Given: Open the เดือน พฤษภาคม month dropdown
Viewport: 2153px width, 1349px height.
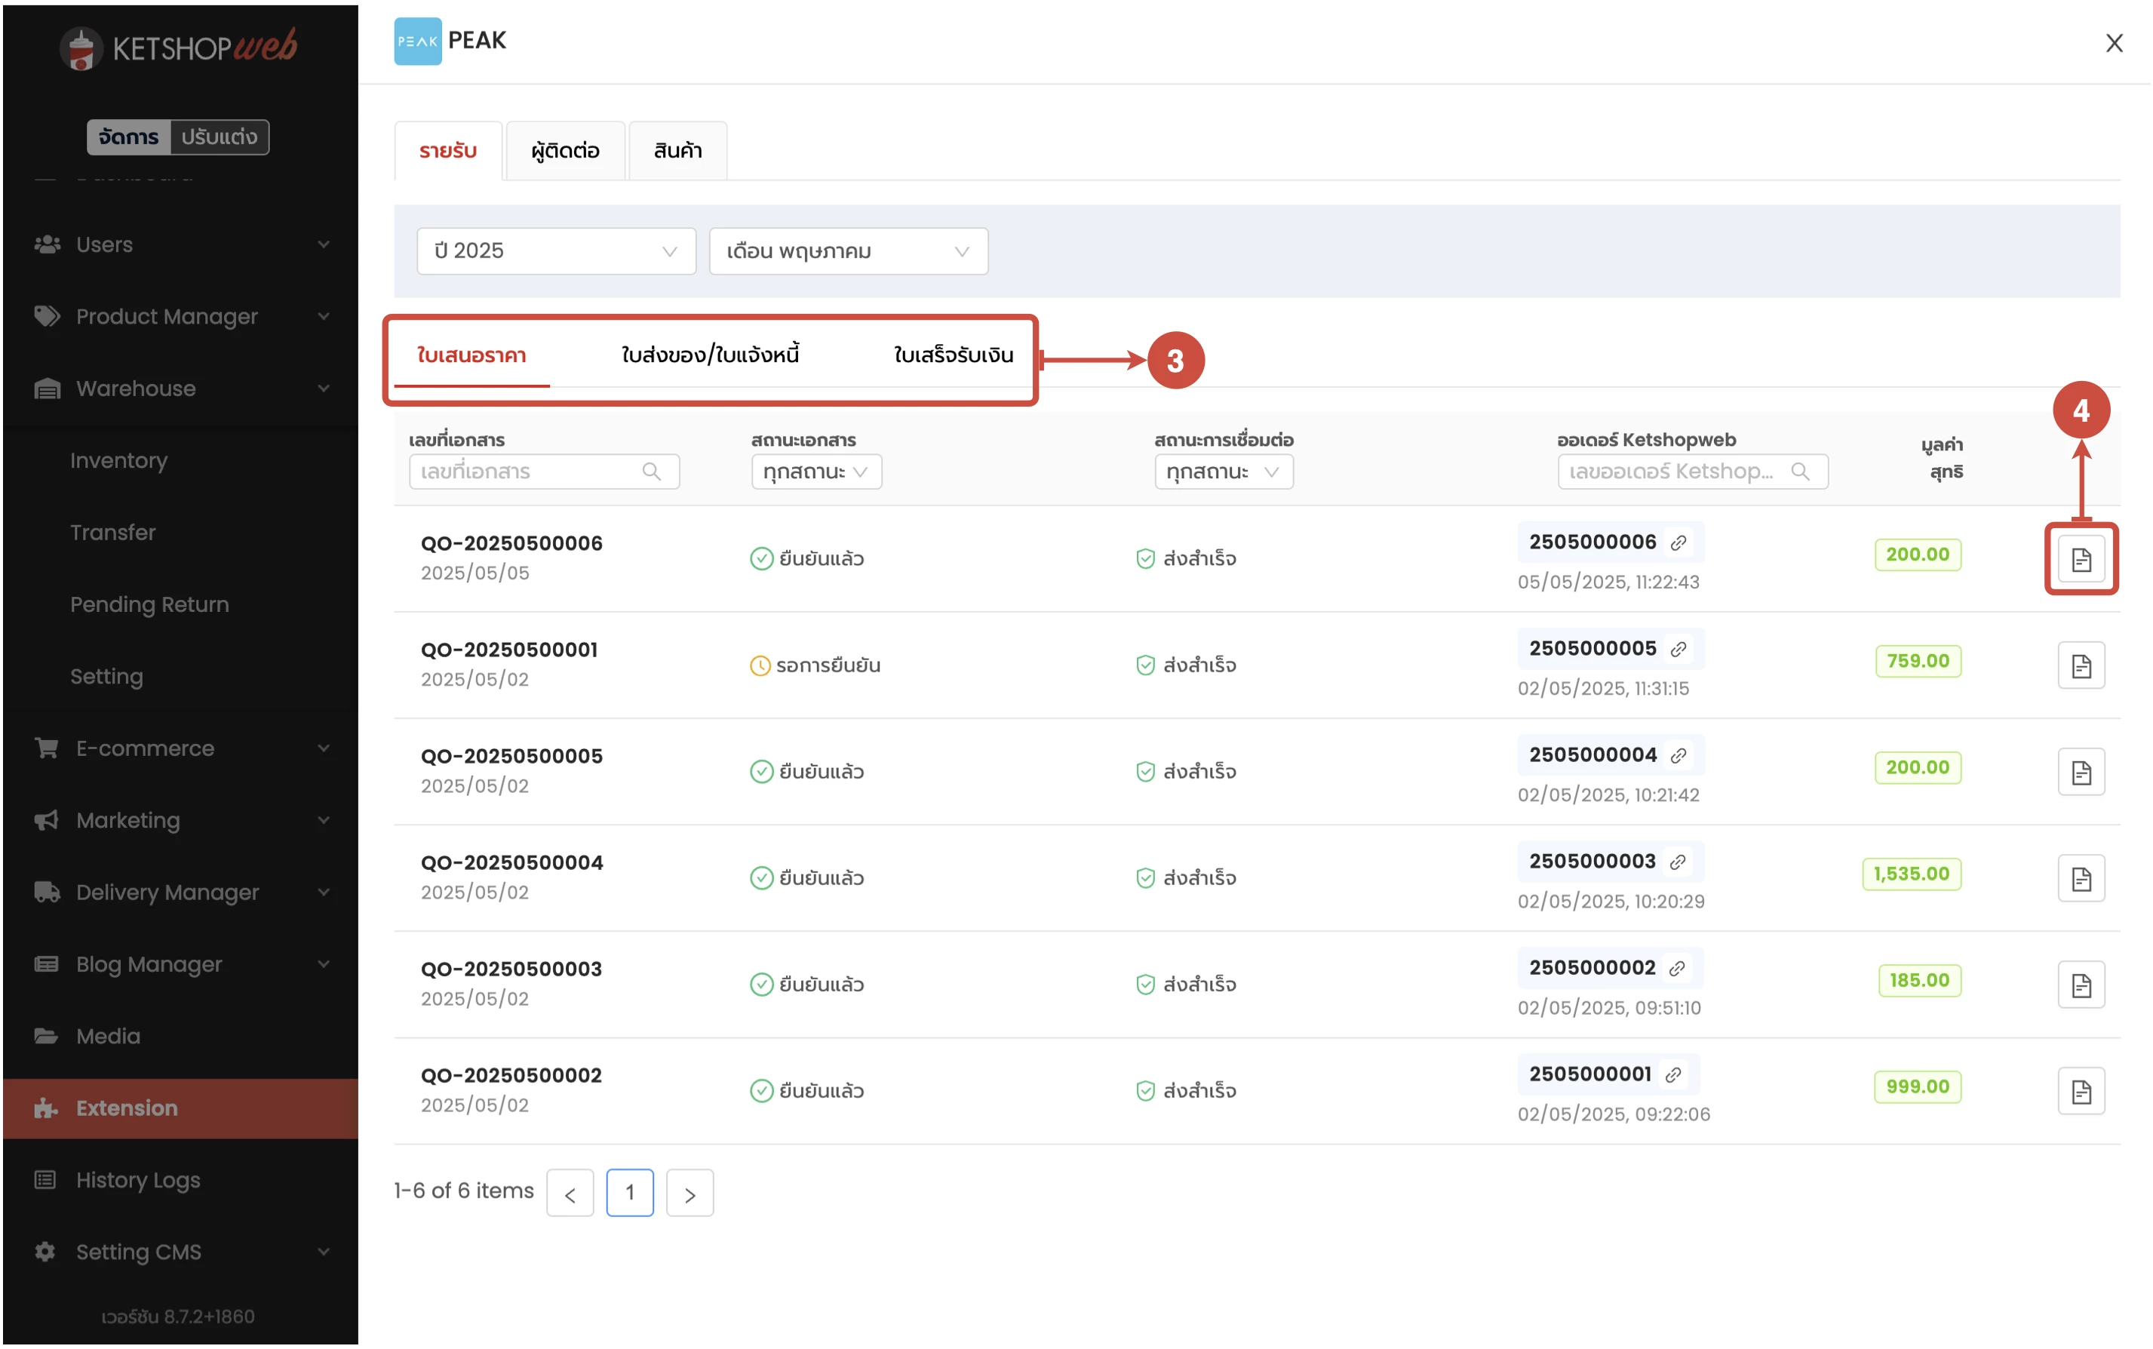Looking at the screenshot, I should point(847,250).
